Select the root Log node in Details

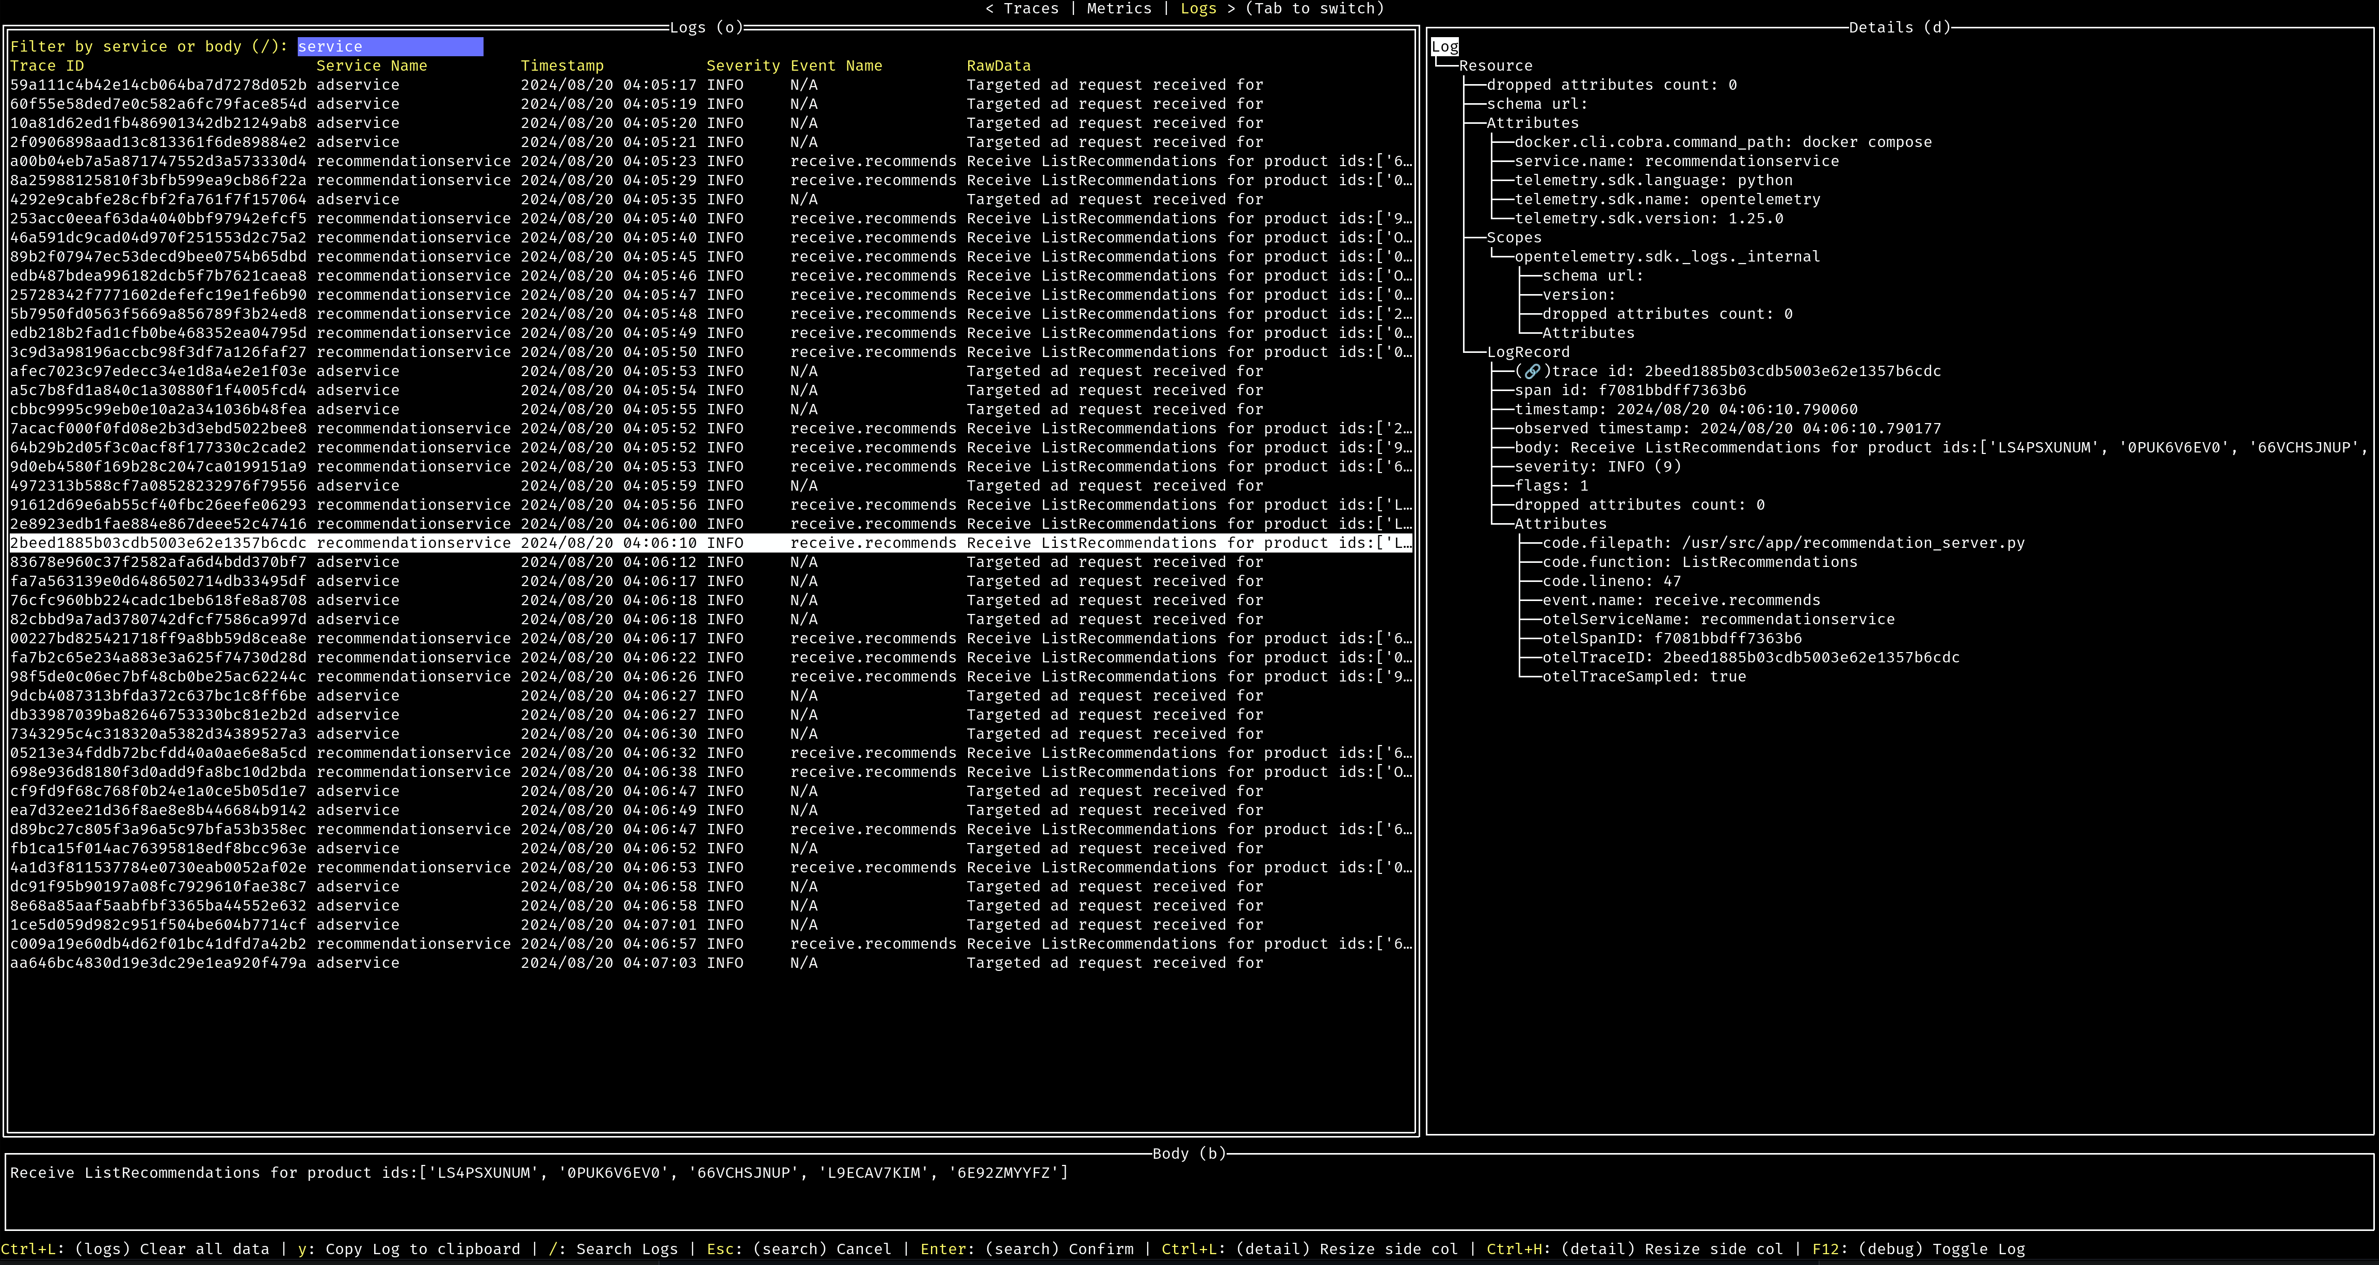1444,46
